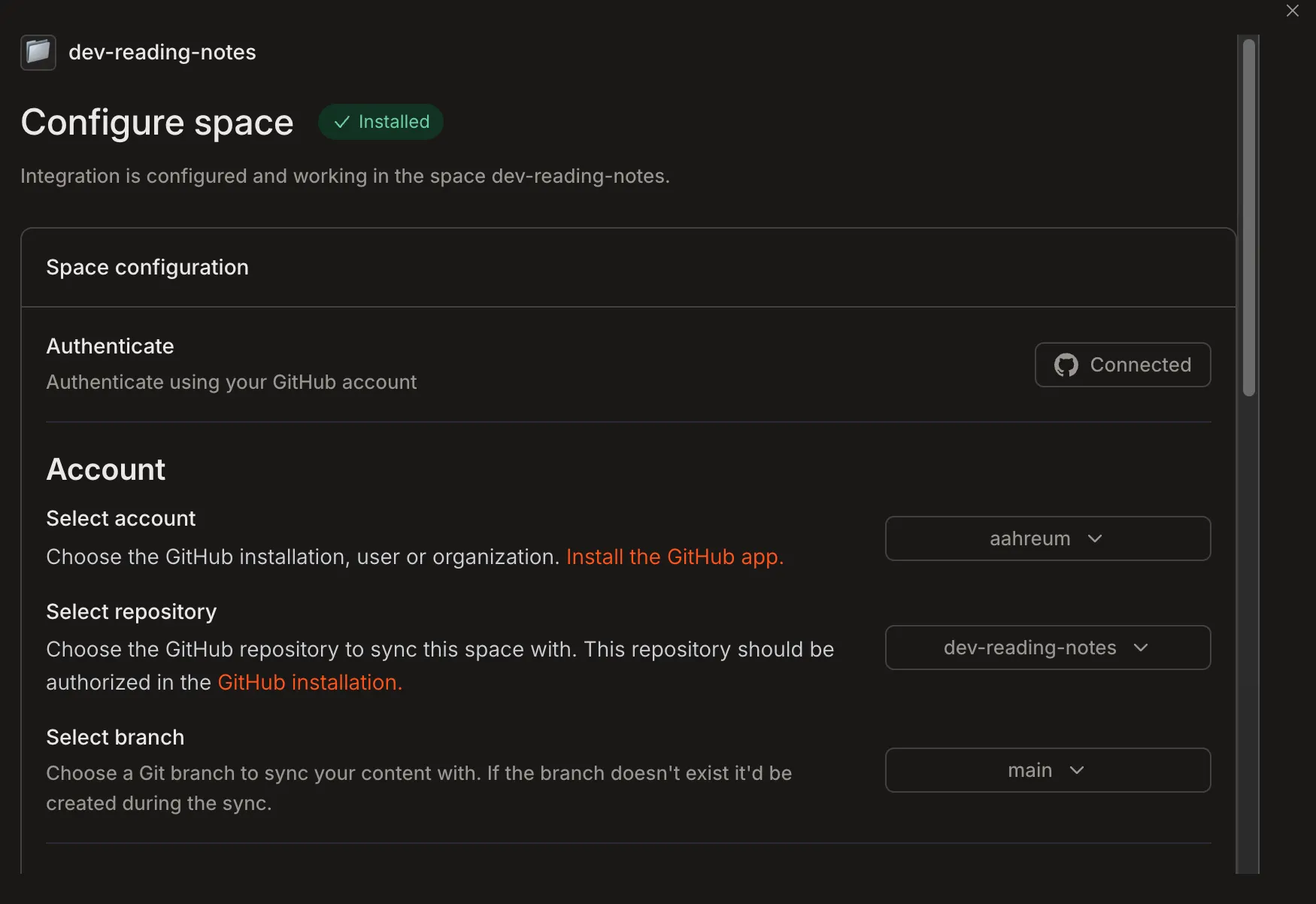Click the Space configuration section header

point(147,267)
